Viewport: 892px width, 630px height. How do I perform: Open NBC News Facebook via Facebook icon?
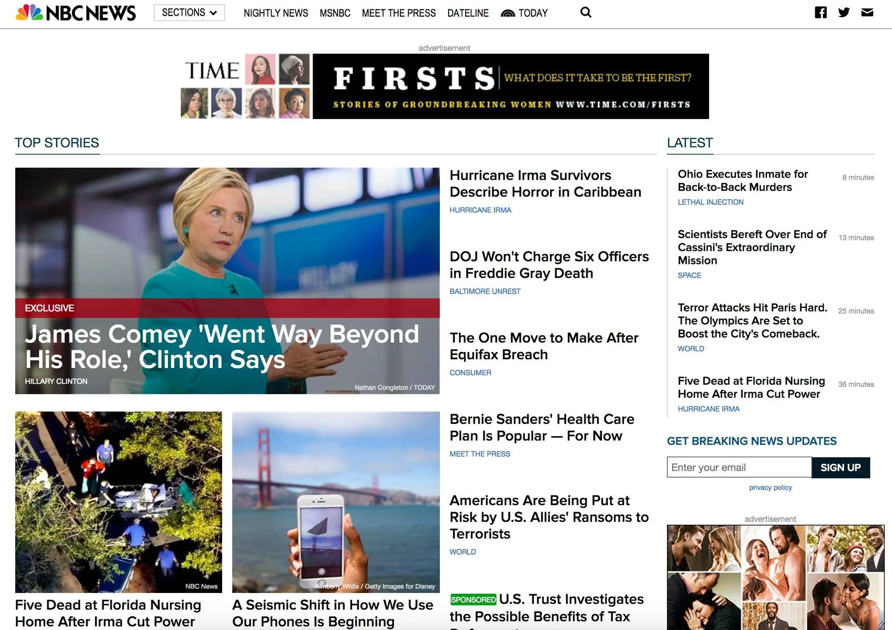point(821,13)
